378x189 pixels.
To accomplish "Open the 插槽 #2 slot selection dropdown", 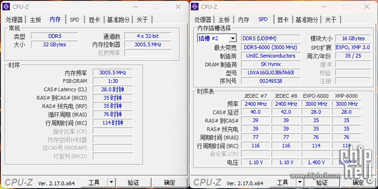I will point(233,38).
